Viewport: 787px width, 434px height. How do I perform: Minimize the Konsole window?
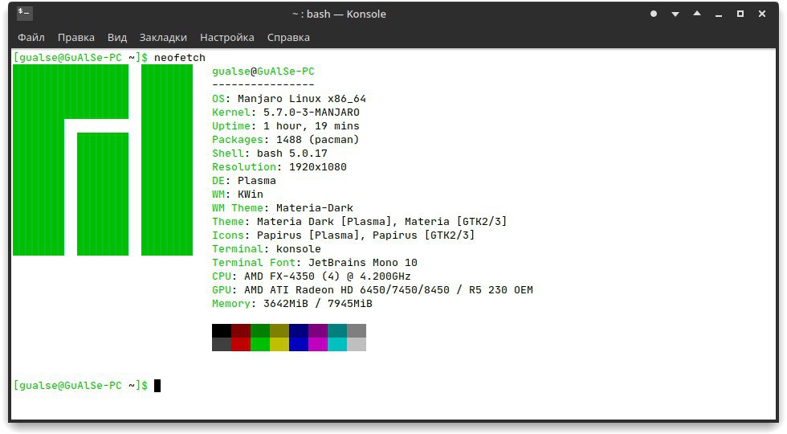tap(719, 15)
